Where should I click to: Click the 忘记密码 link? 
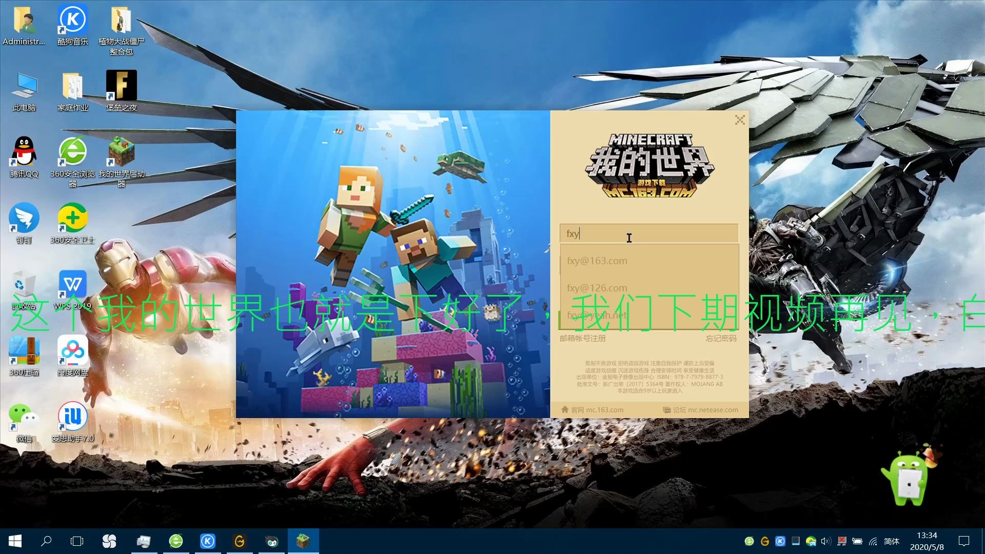click(x=721, y=338)
